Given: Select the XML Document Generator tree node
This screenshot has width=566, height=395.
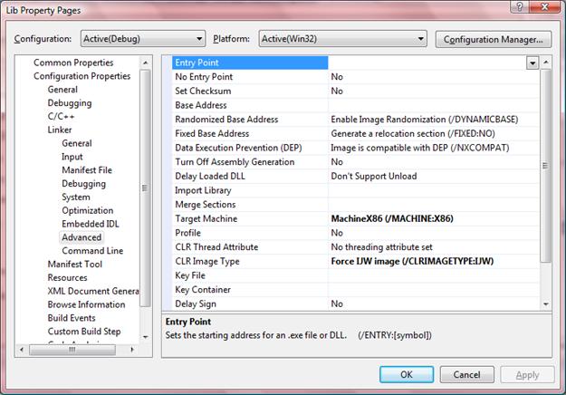Looking at the screenshot, I should (93, 291).
